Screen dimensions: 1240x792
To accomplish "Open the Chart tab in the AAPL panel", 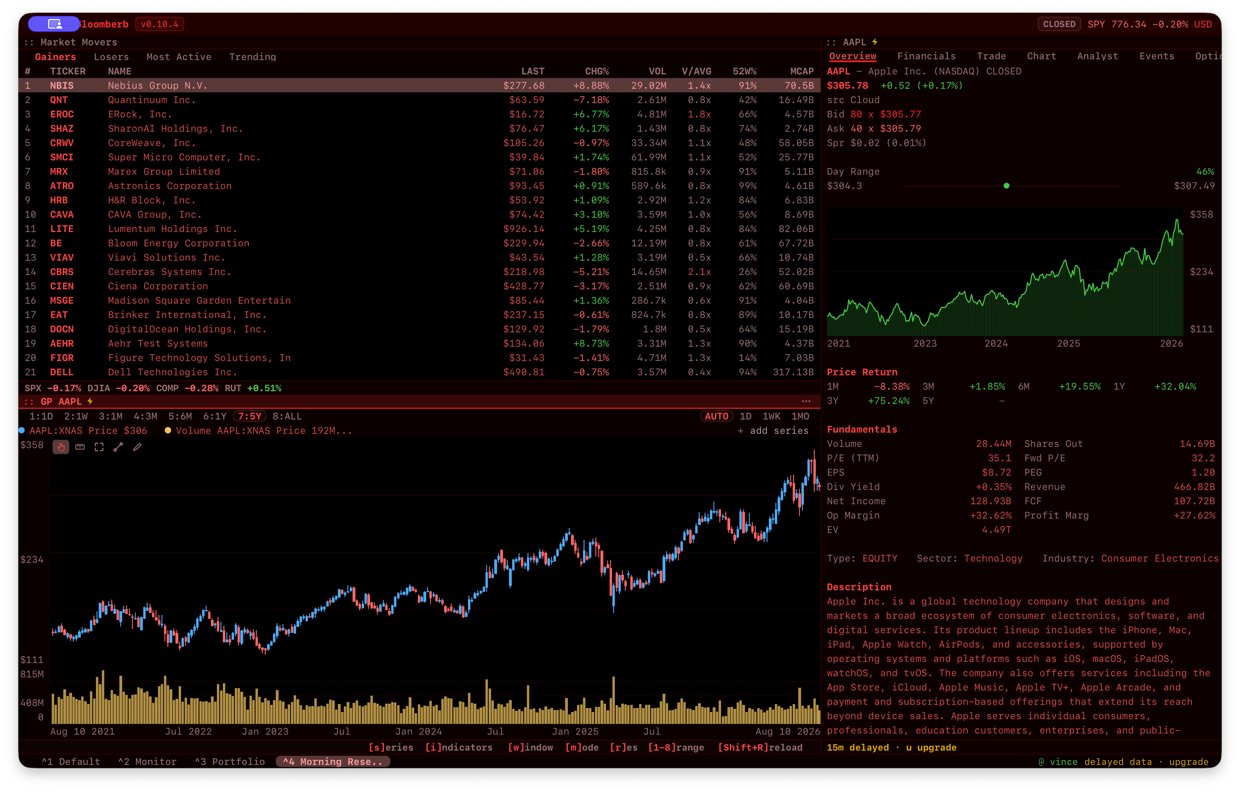I will 1041,56.
